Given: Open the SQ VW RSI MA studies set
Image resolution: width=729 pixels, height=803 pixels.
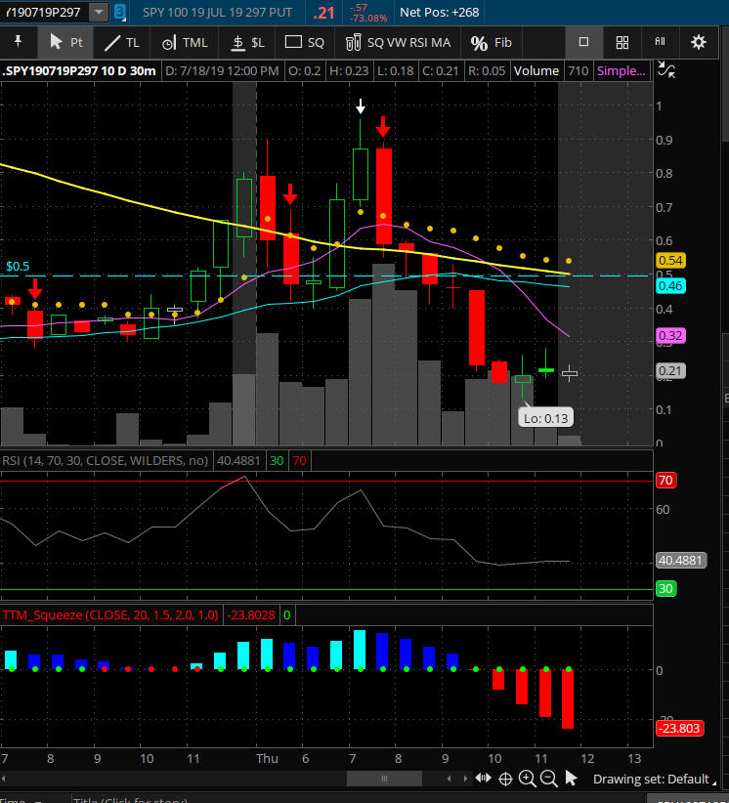Looking at the screenshot, I should coord(398,43).
